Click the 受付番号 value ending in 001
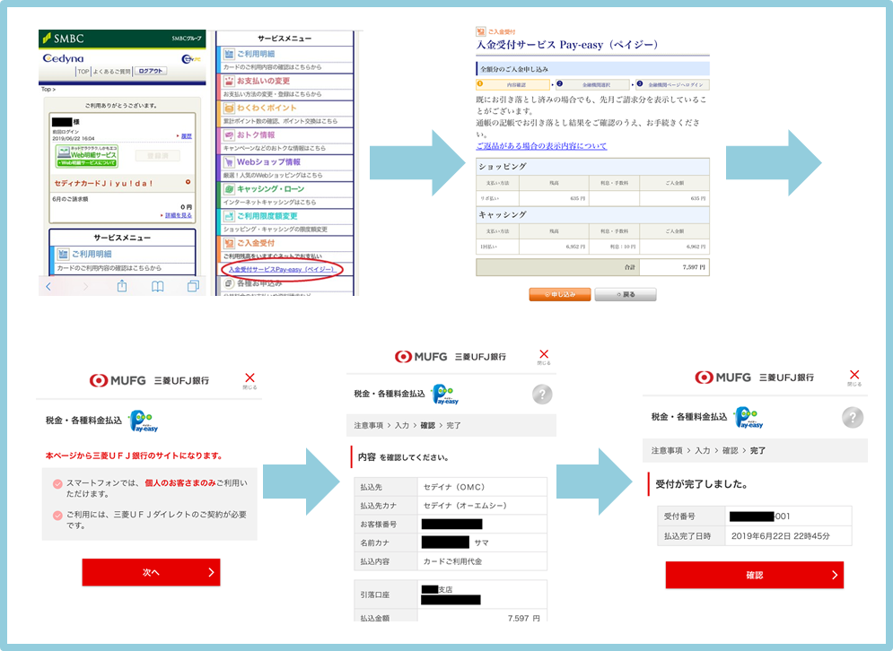The height and width of the screenshot is (651, 893). (760, 516)
